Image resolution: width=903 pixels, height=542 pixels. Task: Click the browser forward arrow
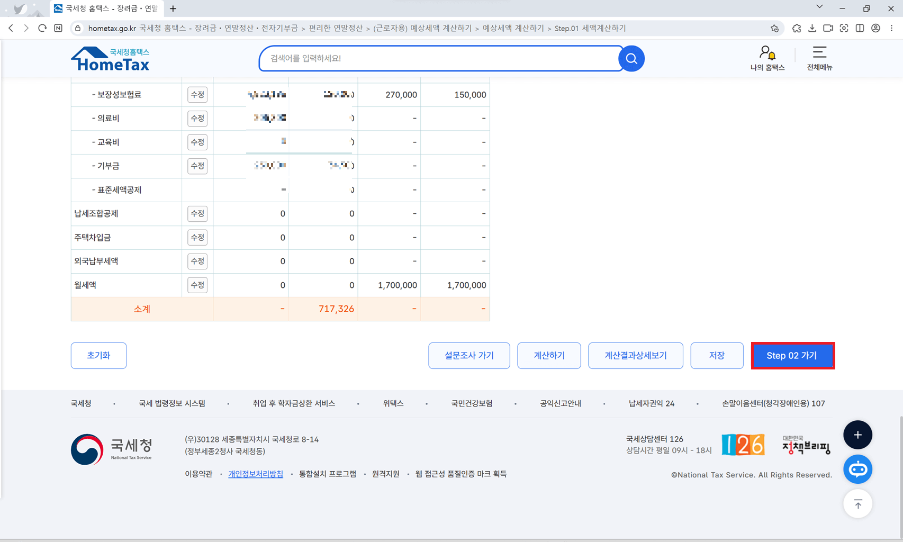tap(26, 28)
